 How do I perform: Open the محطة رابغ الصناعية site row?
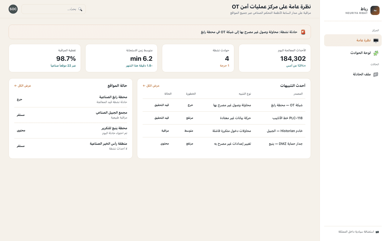pos(71,99)
